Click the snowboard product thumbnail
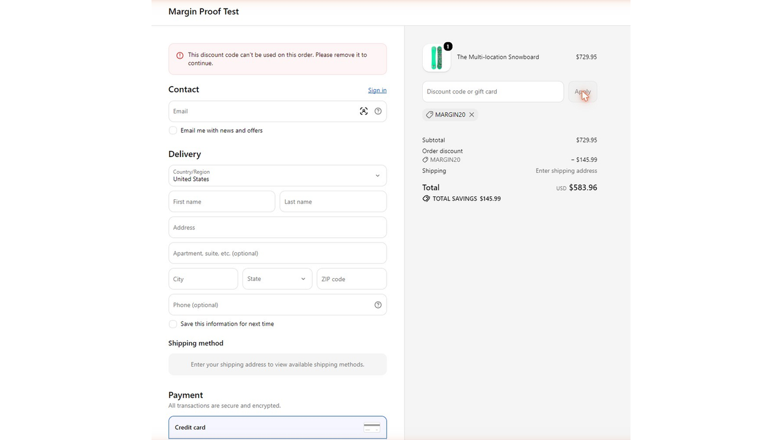782x440 pixels. [436, 57]
